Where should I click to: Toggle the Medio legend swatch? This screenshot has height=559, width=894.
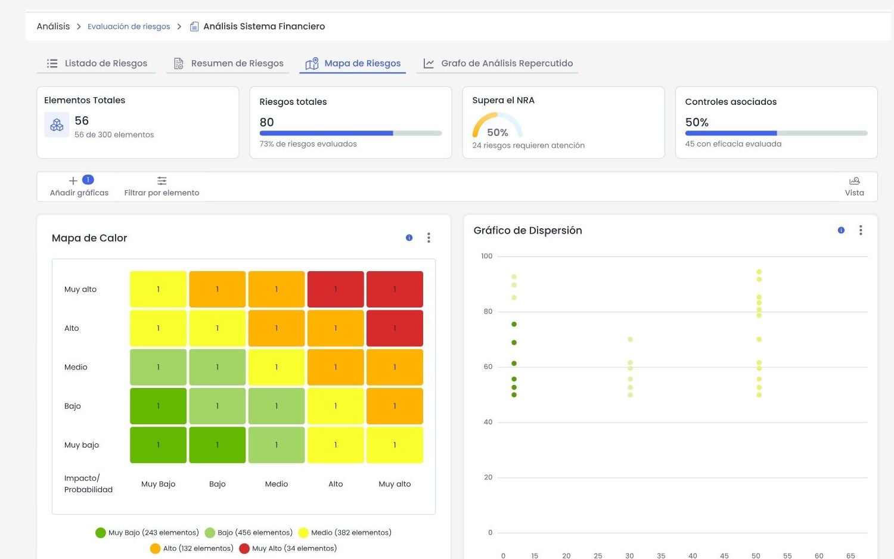pyautogui.click(x=303, y=533)
